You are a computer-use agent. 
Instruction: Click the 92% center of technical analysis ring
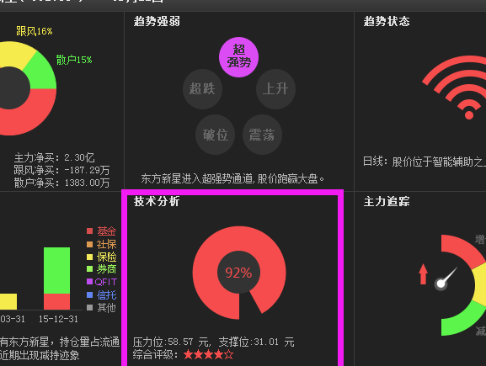point(238,273)
